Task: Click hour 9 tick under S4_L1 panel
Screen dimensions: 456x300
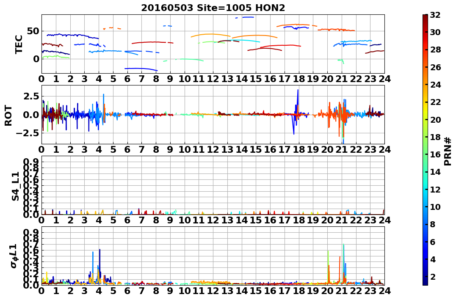Action: click(170, 220)
